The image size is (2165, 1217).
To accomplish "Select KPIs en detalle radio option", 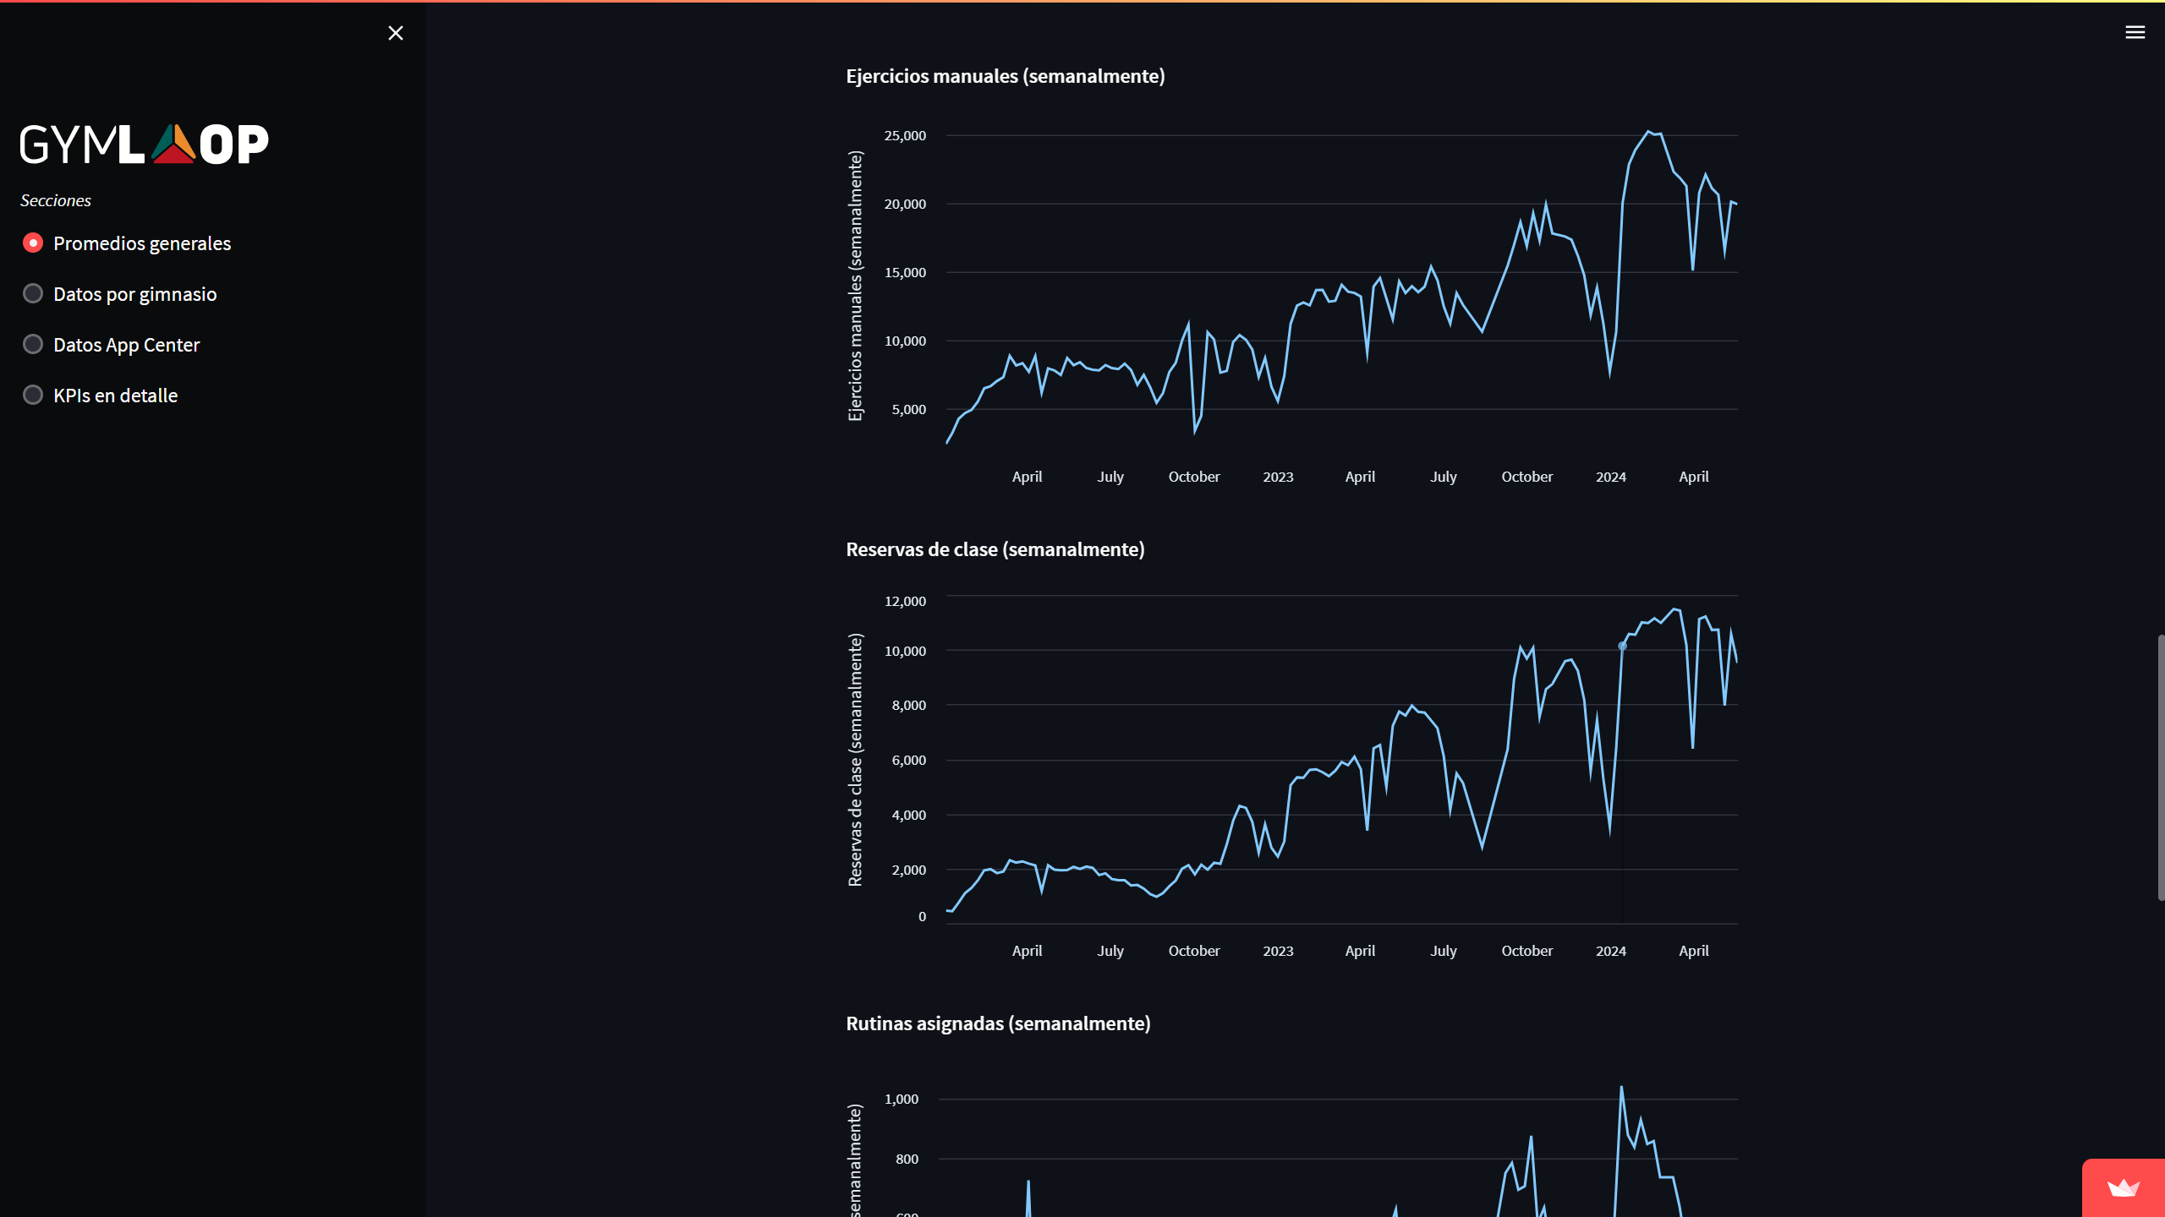I will click(x=101, y=396).
